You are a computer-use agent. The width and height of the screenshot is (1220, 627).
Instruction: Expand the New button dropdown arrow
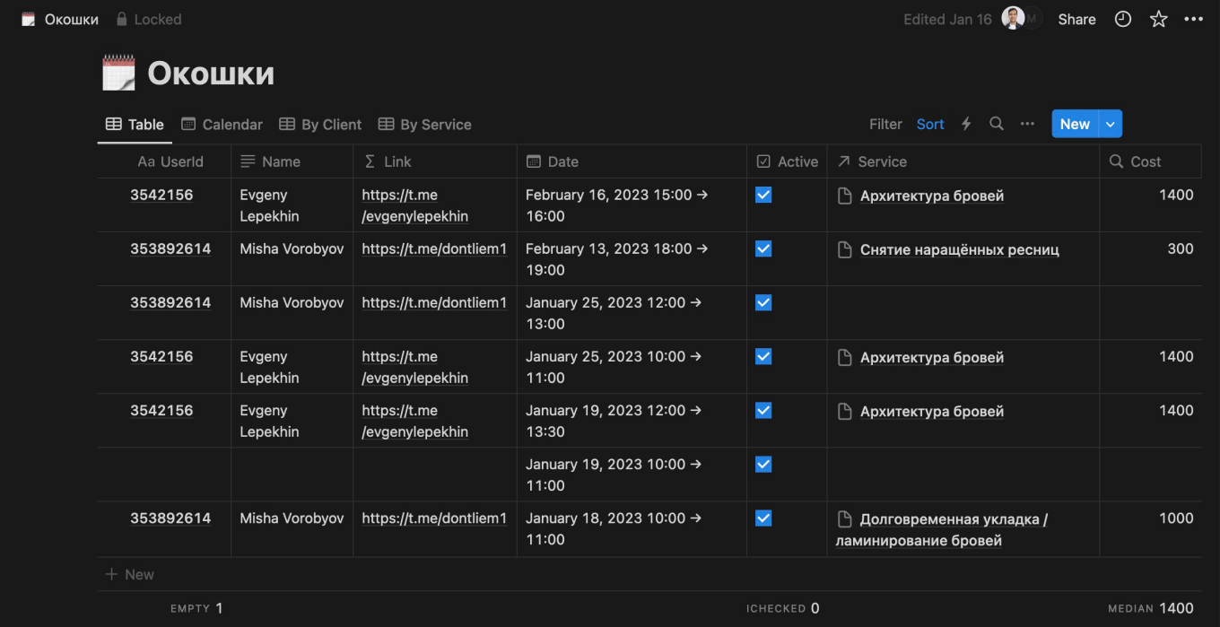pos(1111,124)
